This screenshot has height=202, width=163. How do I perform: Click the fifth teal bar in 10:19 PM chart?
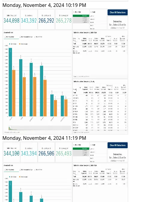point(52,106)
